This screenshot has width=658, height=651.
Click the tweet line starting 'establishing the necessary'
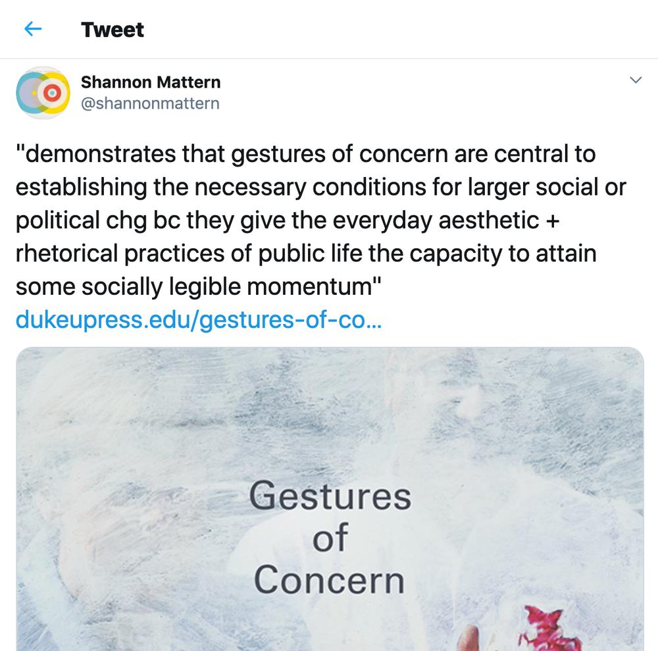321,187
